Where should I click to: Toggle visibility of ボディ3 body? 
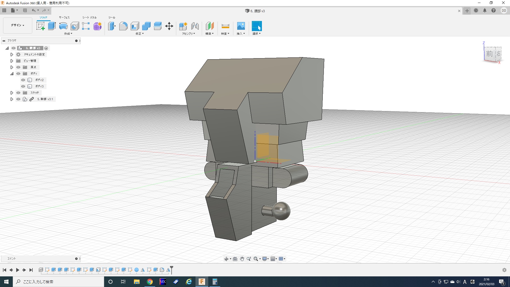pos(23,86)
